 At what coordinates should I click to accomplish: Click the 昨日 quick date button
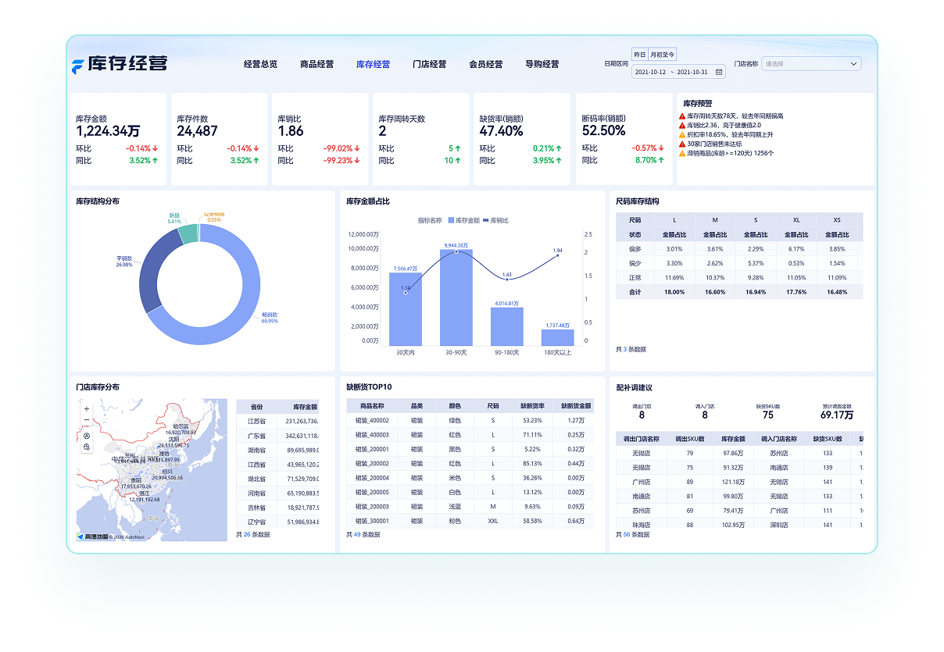(640, 55)
